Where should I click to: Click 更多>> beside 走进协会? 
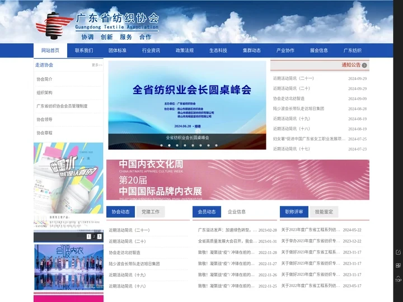point(97,65)
